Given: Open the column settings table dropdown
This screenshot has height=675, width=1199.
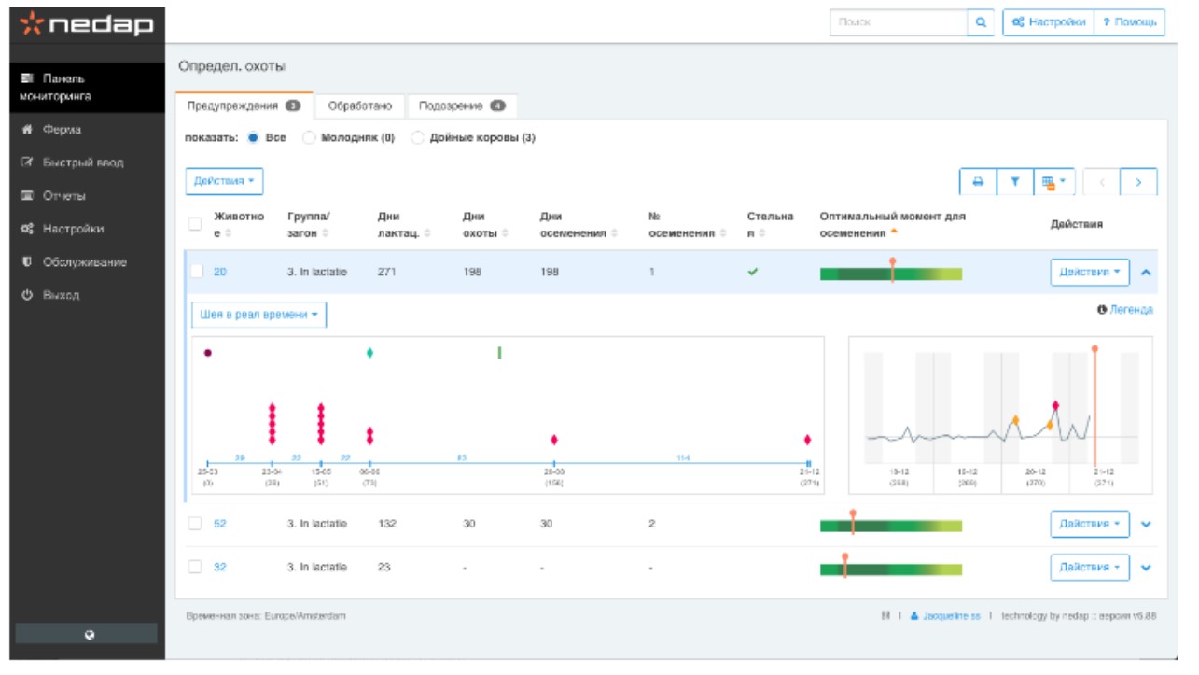Looking at the screenshot, I should coord(1054,182).
